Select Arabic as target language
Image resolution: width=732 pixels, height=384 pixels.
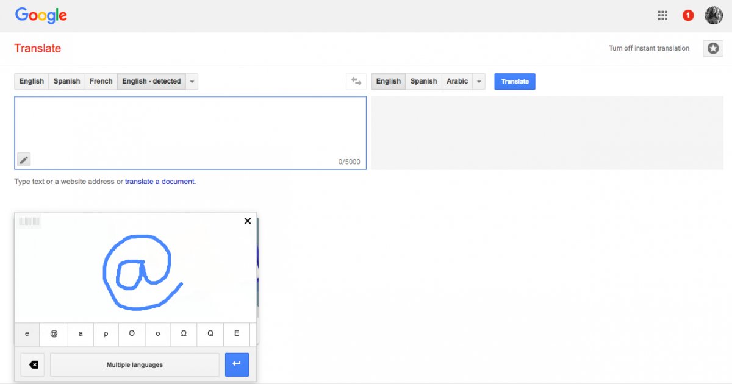(457, 82)
